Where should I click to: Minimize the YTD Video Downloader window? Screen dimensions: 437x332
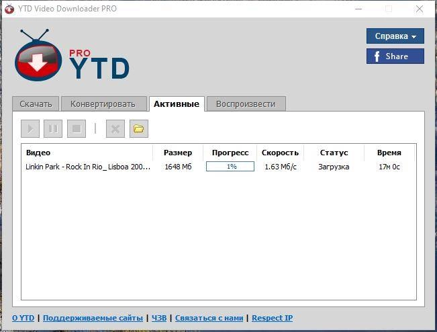pos(358,9)
